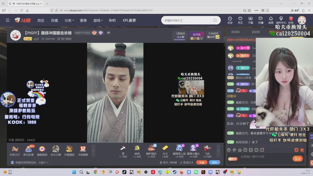Viewport: 313px width, 176px height.
Task: Select the fan badge next to chat input
Action: pyautogui.click(x=232, y=159)
